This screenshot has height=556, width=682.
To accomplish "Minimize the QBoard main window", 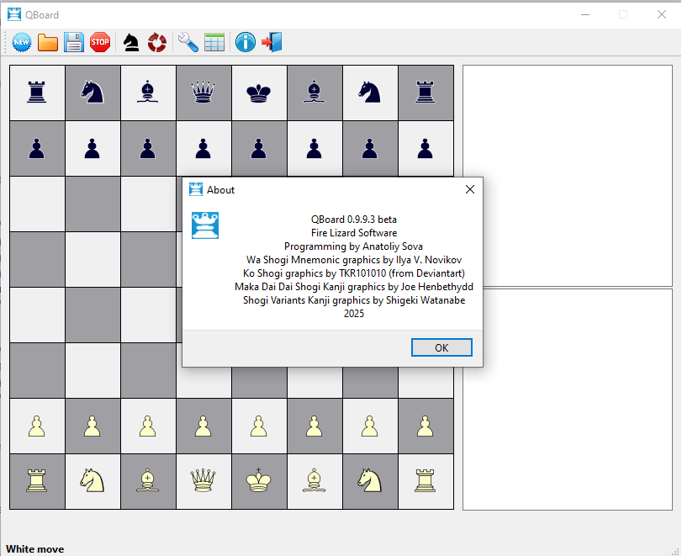I will [585, 14].
